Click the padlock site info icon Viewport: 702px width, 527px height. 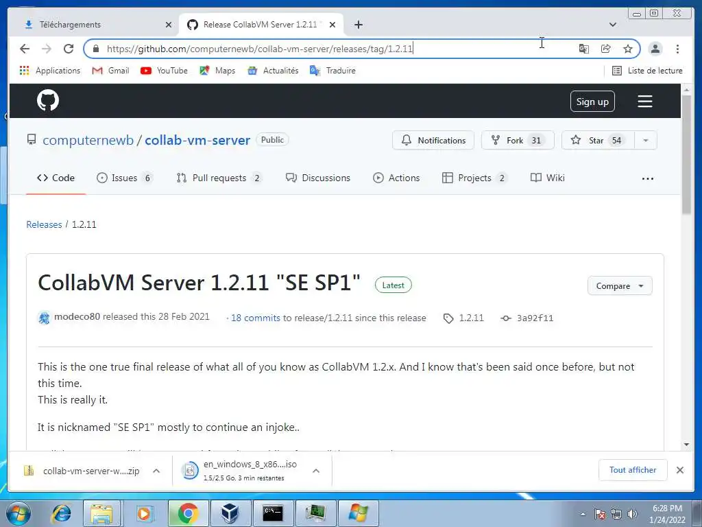point(95,49)
